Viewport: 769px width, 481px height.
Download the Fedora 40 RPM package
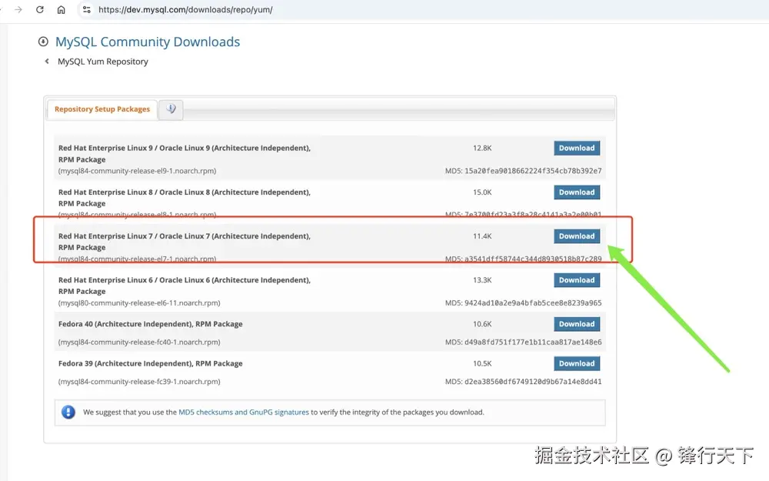(577, 324)
